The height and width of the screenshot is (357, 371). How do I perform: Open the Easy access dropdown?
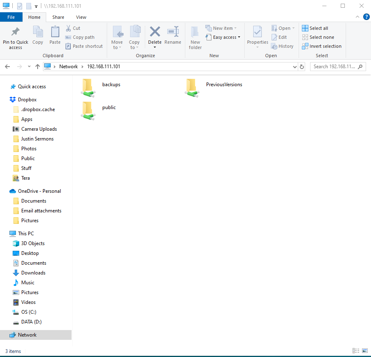(223, 37)
